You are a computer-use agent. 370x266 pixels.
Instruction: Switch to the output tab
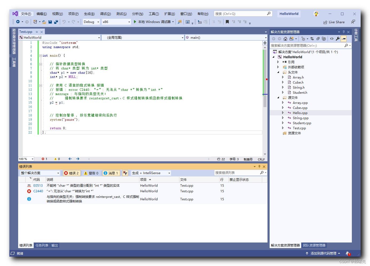[x=55, y=245]
